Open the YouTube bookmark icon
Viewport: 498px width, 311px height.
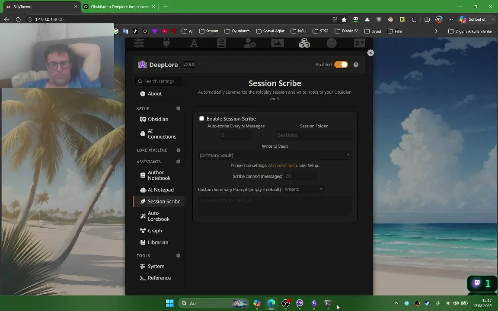(x=165, y=31)
